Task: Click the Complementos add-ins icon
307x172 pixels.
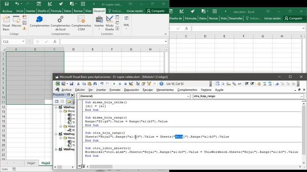Action: point(39,21)
